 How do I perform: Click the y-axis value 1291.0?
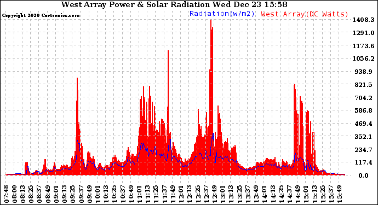[x=363, y=33]
